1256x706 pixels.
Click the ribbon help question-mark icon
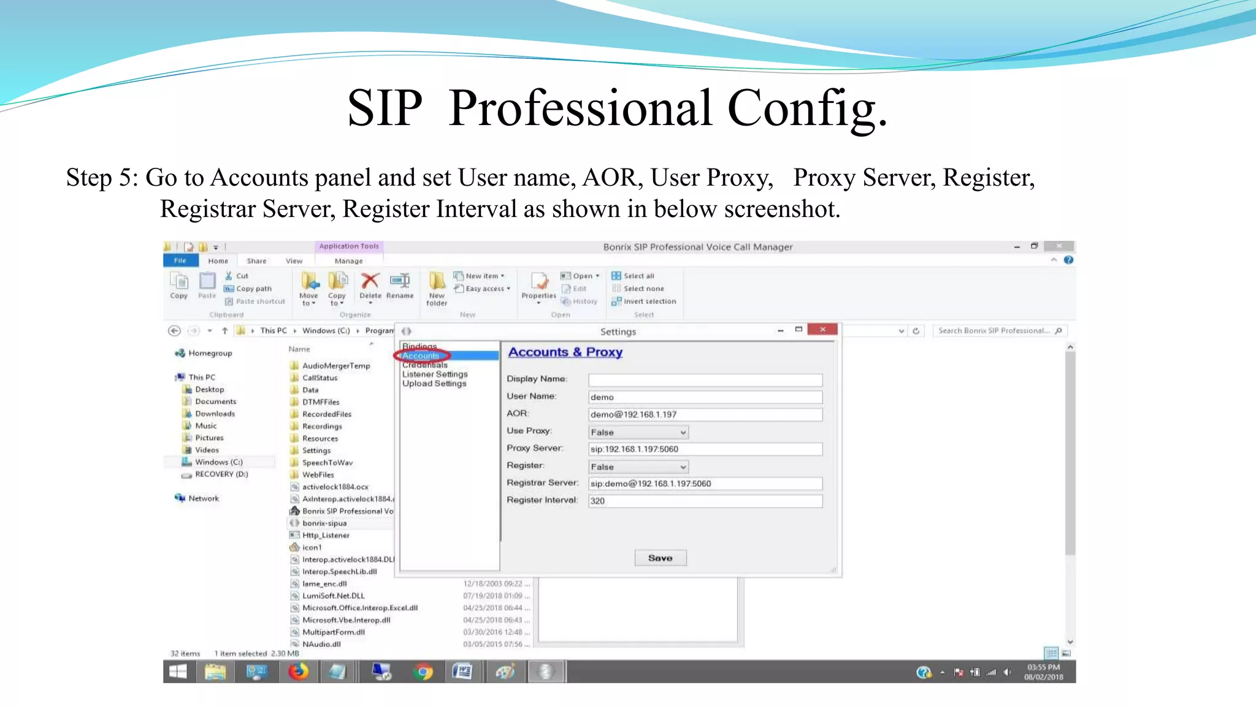pyautogui.click(x=1068, y=260)
